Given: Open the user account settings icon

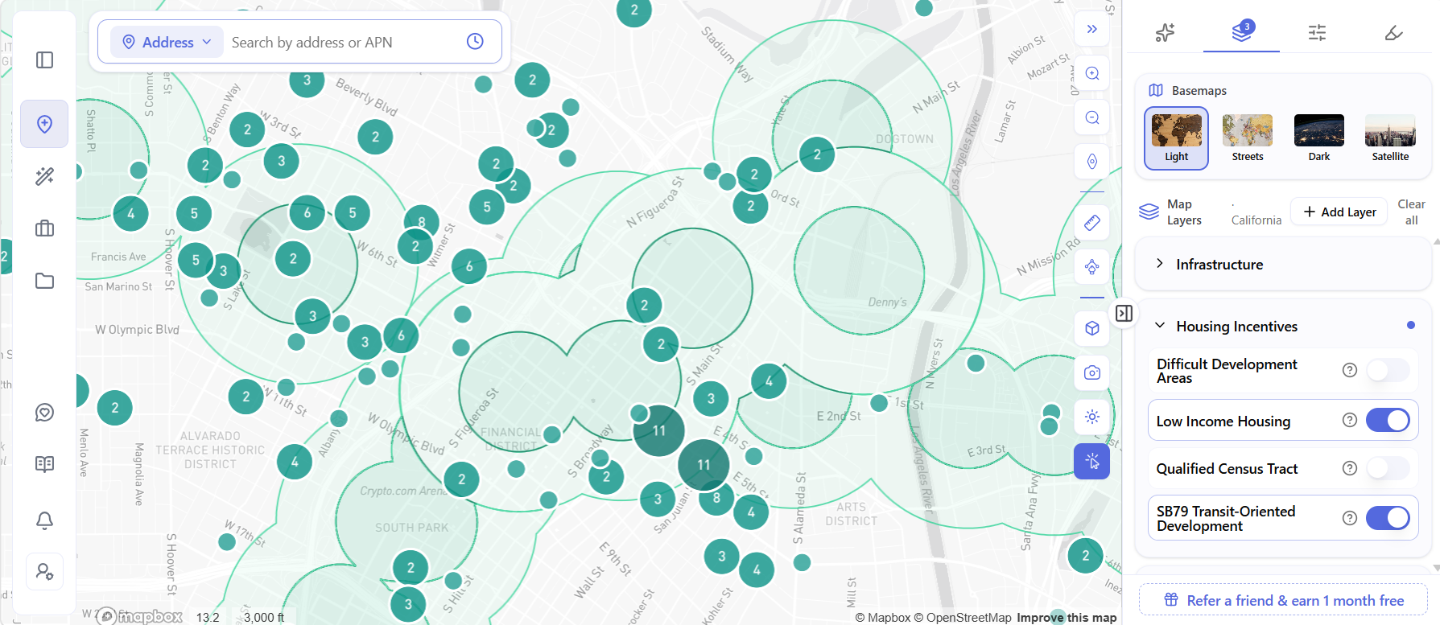Looking at the screenshot, I should click(45, 572).
